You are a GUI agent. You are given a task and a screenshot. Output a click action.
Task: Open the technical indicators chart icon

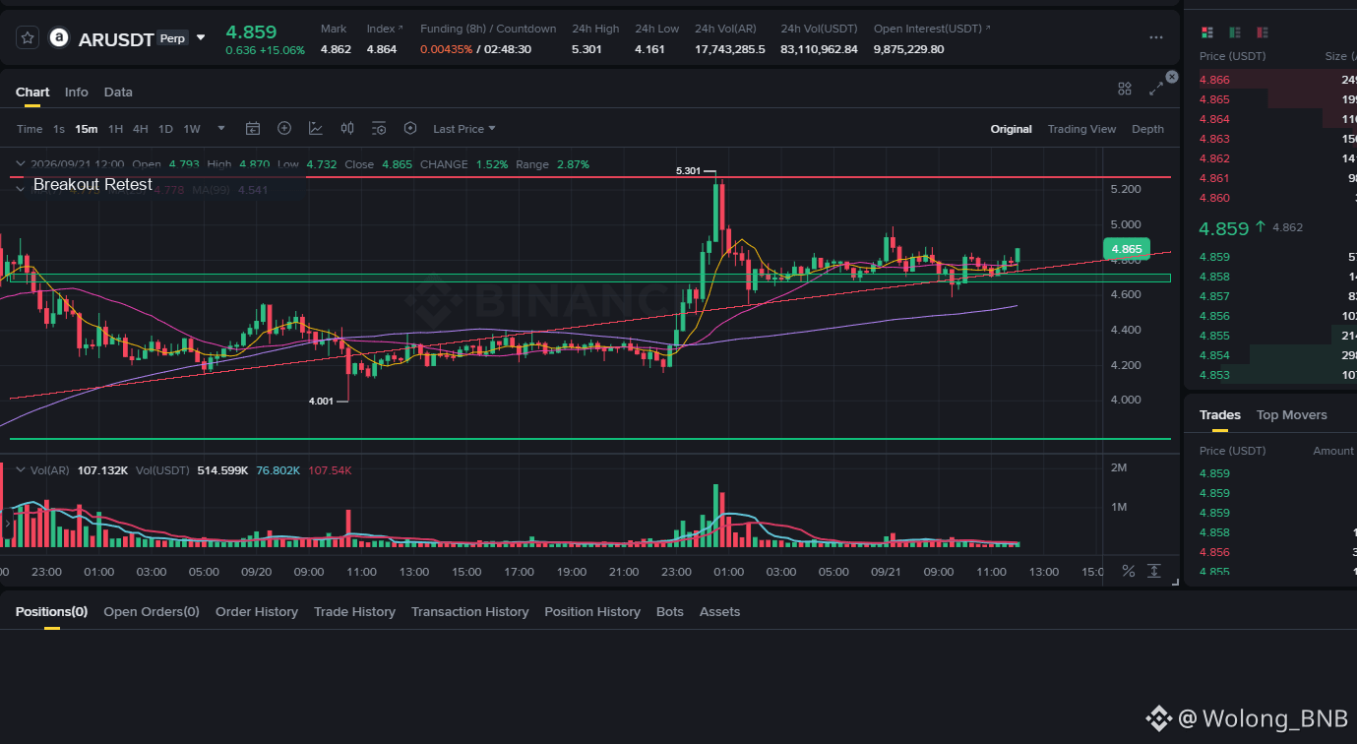(x=316, y=129)
